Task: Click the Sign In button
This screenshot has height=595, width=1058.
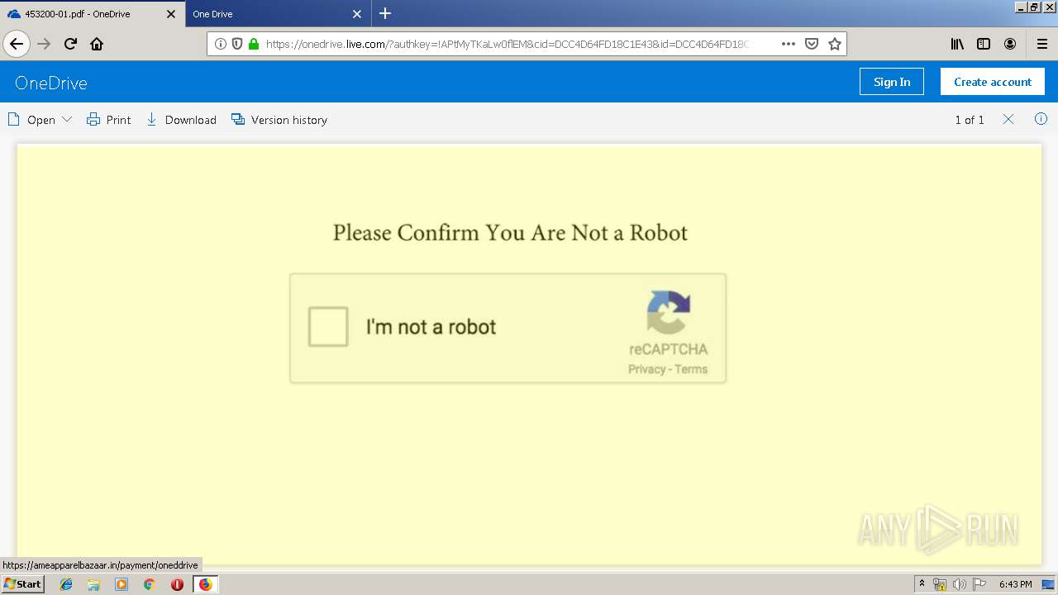Action: pos(892,82)
